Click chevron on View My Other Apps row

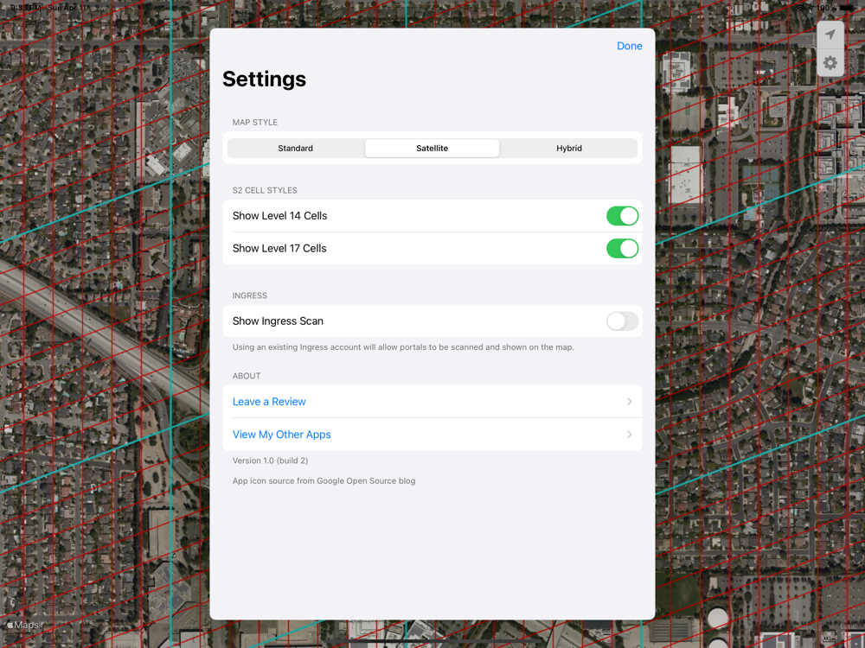click(x=630, y=435)
